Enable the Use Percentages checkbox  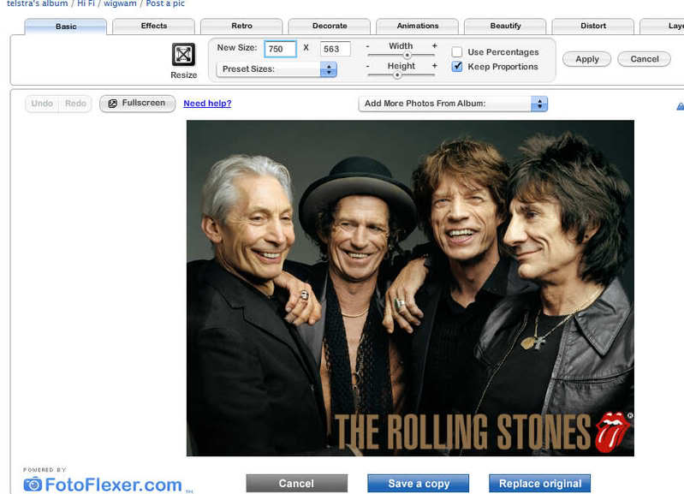pyautogui.click(x=457, y=52)
